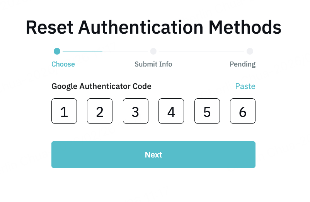Click the last code box containing 6
Viewport: 310px width, 202px height.
(242, 111)
